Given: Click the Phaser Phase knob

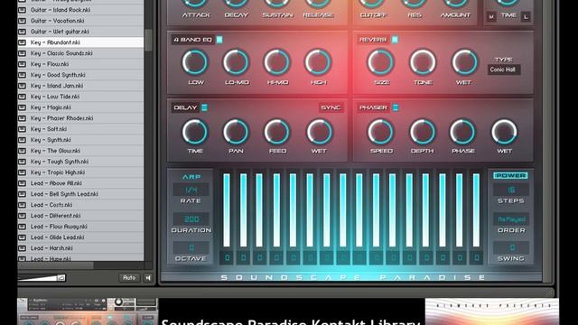Looking at the screenshot, I should point(462,132).
